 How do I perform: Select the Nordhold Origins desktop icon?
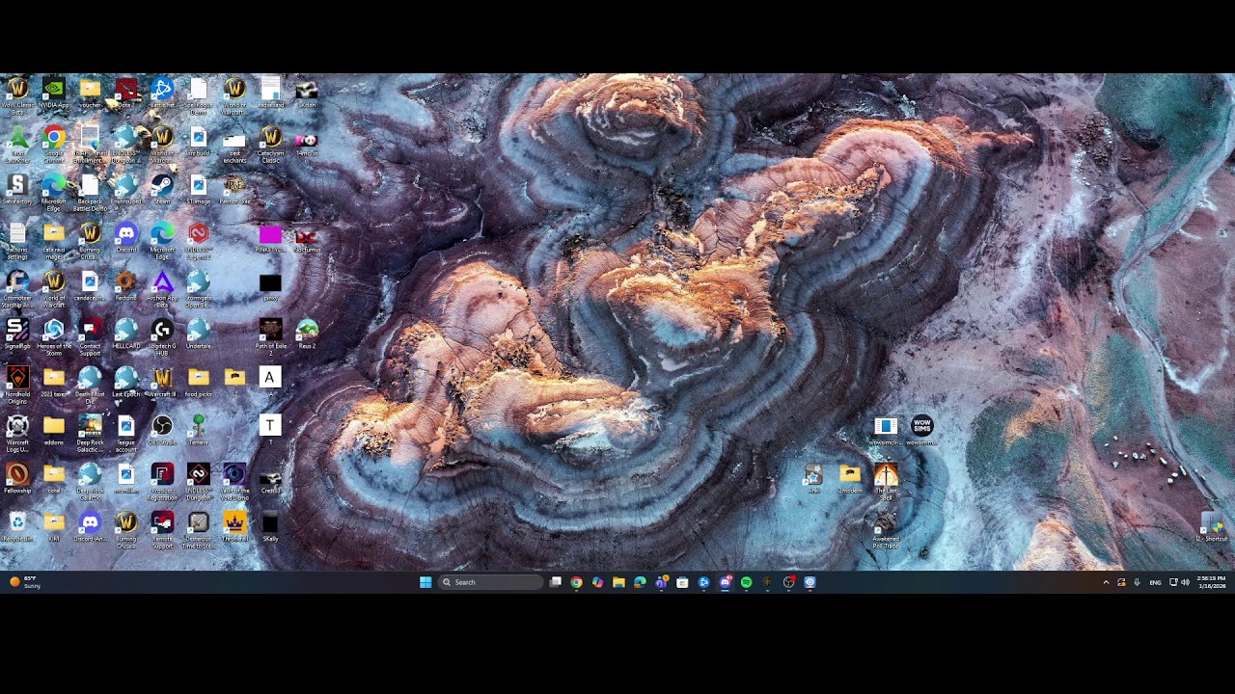pos(17,385)
